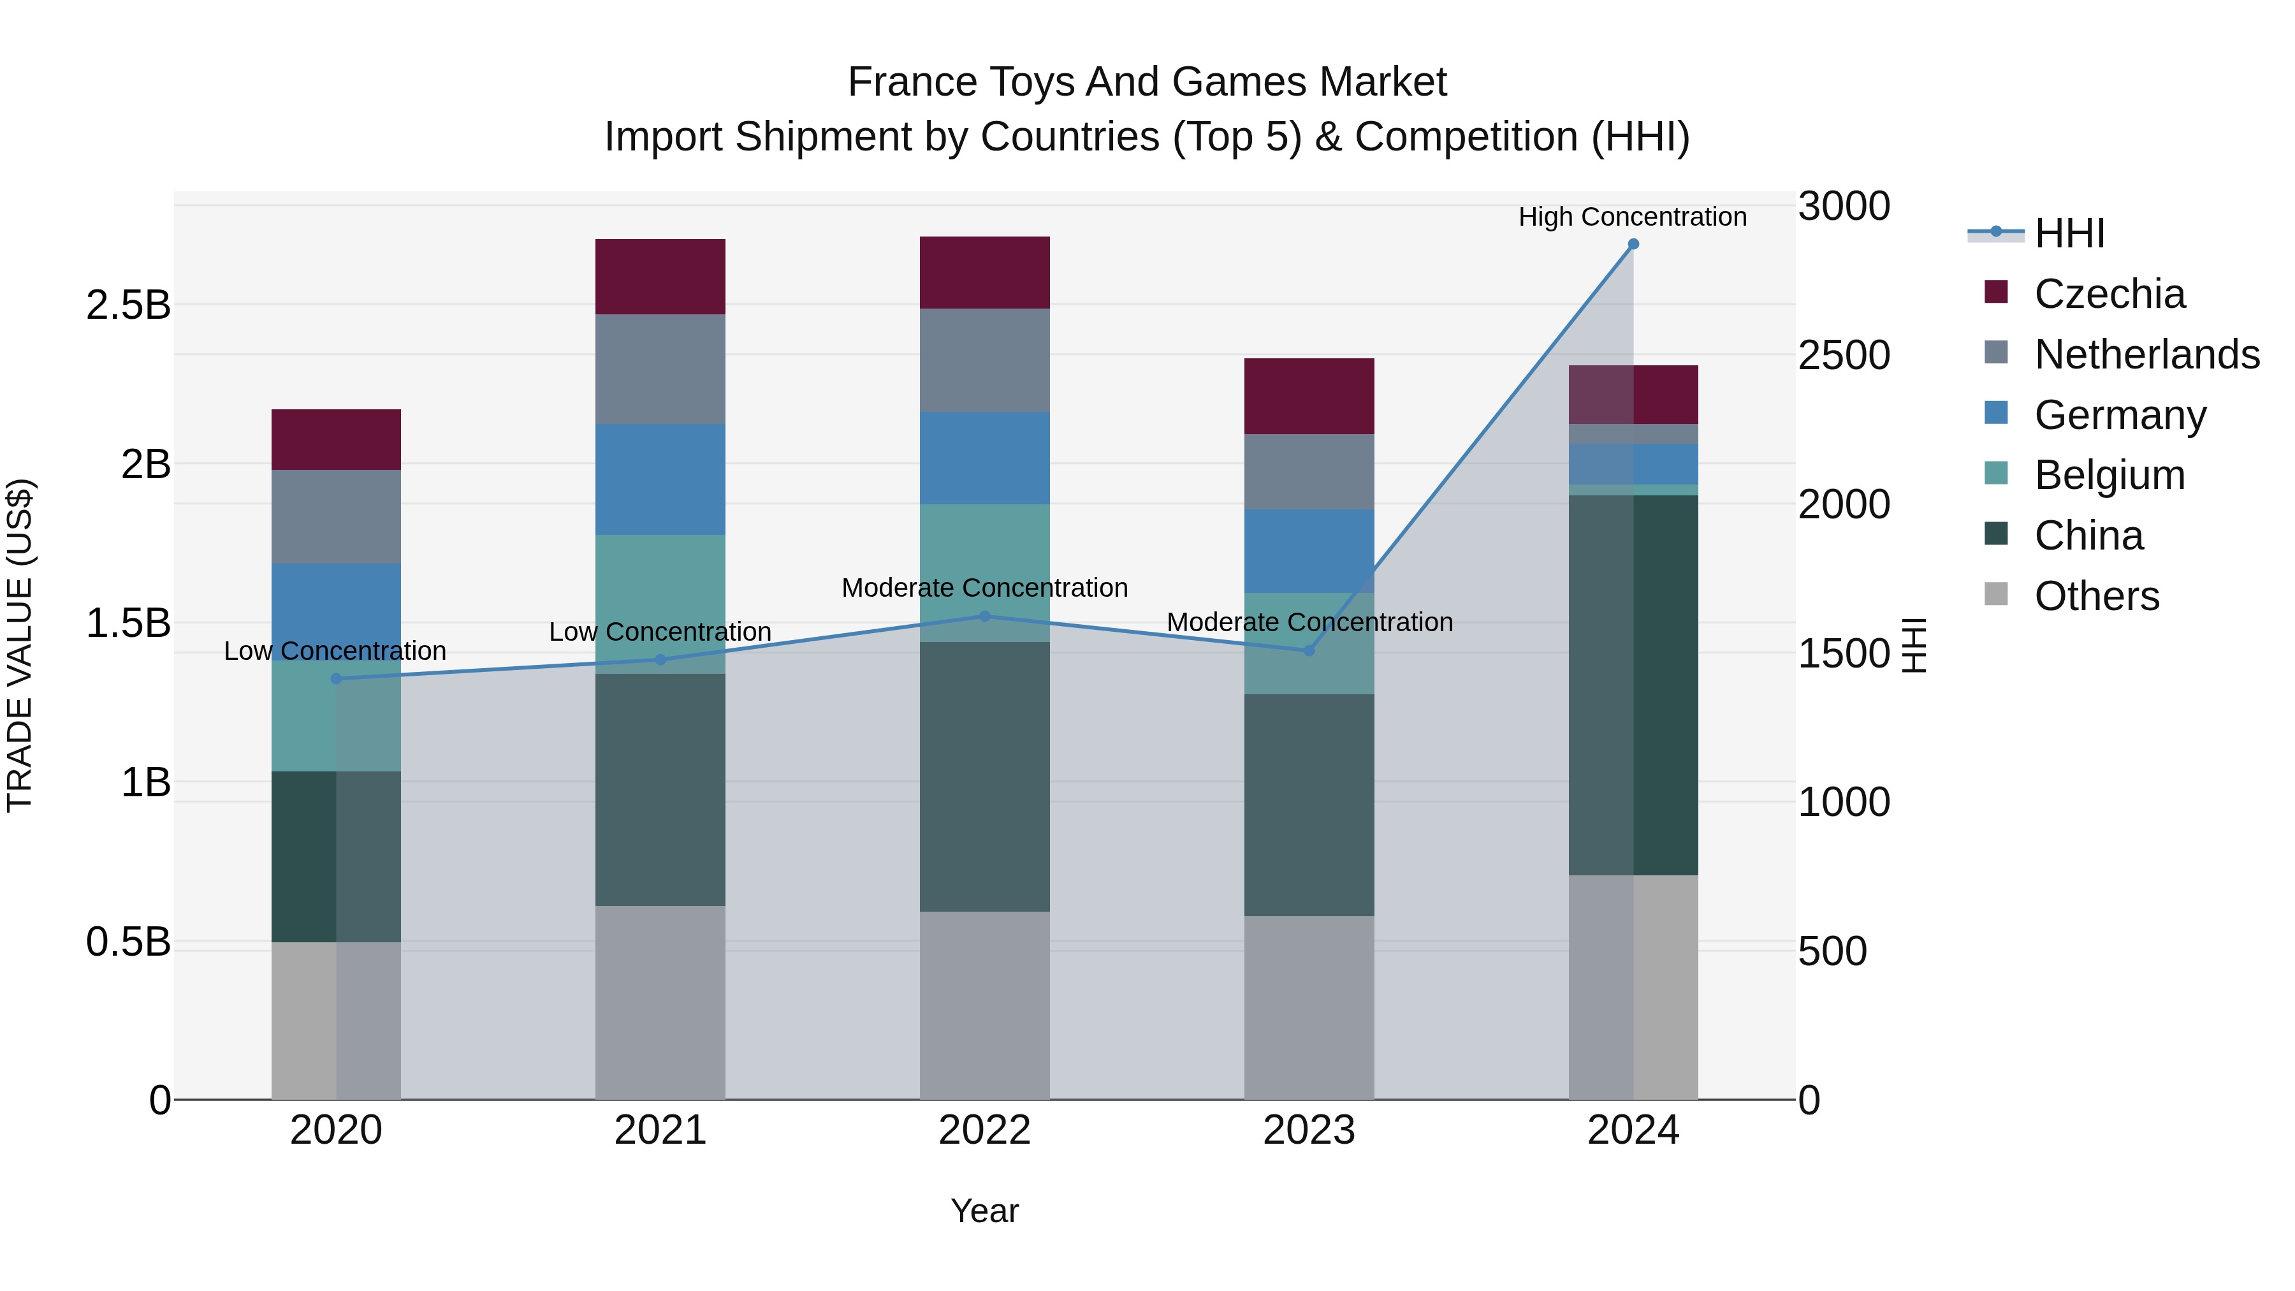The width and height of the screenshot is (2295, 1291).
Task: Click the '1500' right axis tick
Action: pos(1844,653)
